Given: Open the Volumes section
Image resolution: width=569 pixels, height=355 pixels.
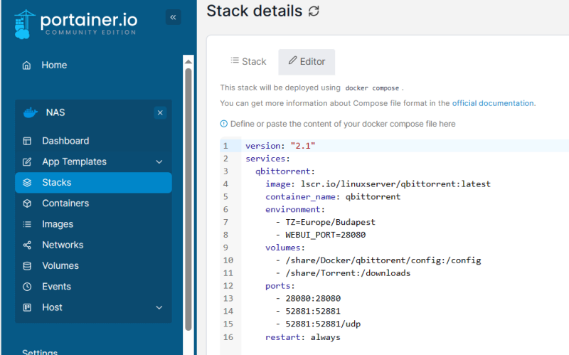Looking at the screenshot, I should click(x=60, y=265).
